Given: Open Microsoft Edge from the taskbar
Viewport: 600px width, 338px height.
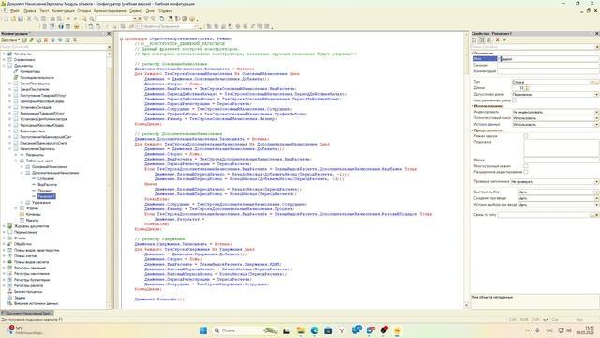Looking at the screenshot, I should pyautogui.click(x=314, y=330).
